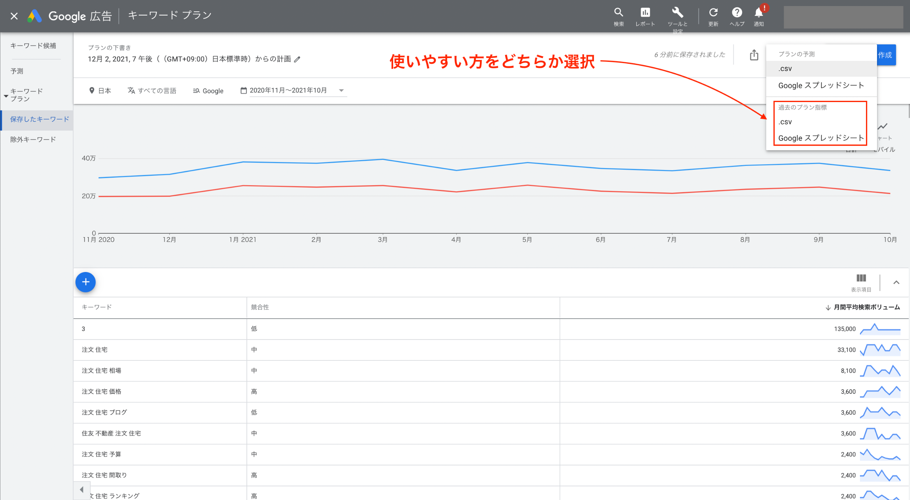The height and width of the screenshot is (500, 910).
Task: Click the 8,100 search volume value
Action: (848, 371)
